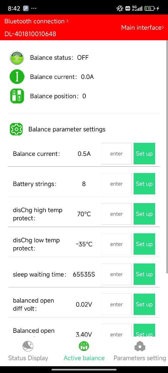Tap the wrench icon in status bar

26,8
